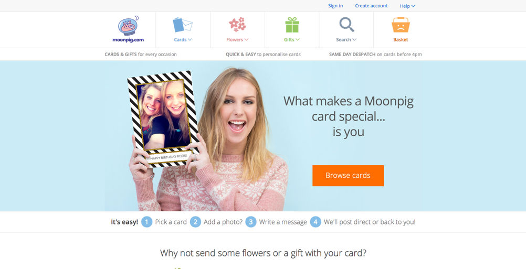Screen dimensions: 526x269
Task: Click the step 2 Add a photo circle
Action: [x=196, y=222]
